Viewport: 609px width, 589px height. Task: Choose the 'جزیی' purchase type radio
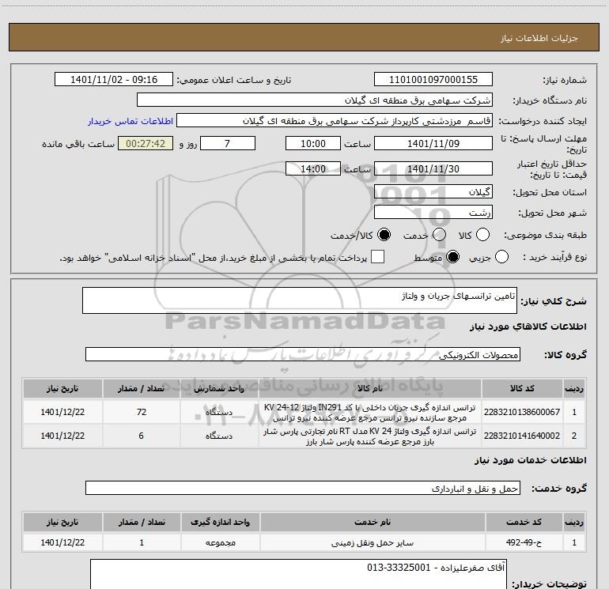pyautogui.click(x=501, y=257)
